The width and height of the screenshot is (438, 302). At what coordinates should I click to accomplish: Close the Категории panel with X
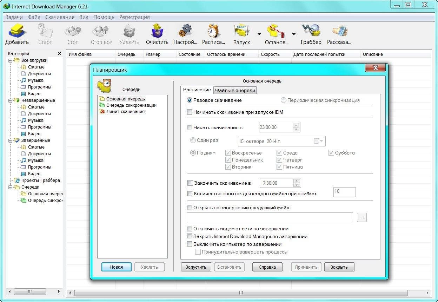(x=59, y=54)
